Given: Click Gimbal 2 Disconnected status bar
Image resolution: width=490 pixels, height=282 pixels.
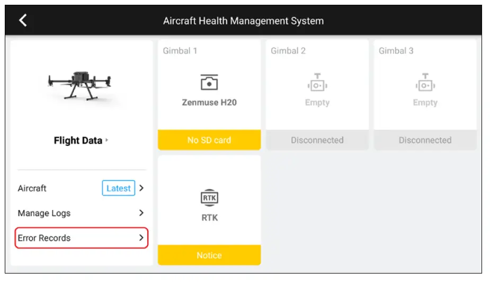Looking at the screenshot, I should (317, 140).
